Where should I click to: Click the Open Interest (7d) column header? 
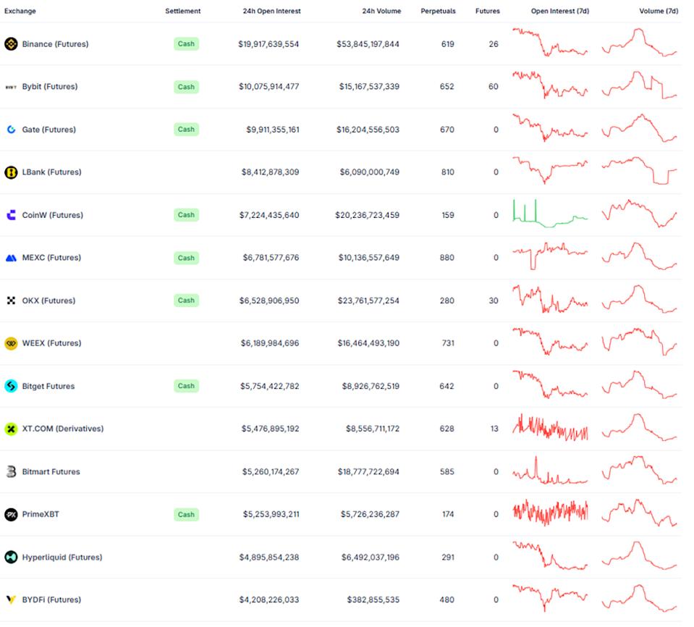(560, 11)
